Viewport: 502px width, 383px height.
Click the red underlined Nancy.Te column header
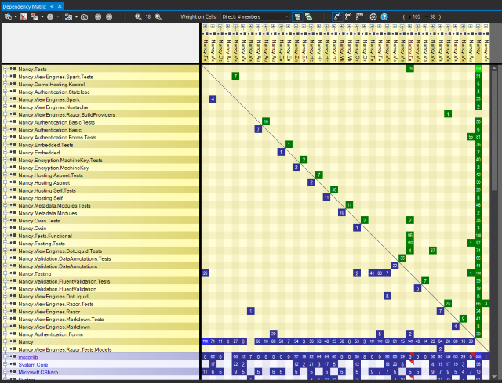[x=410, y=50]
